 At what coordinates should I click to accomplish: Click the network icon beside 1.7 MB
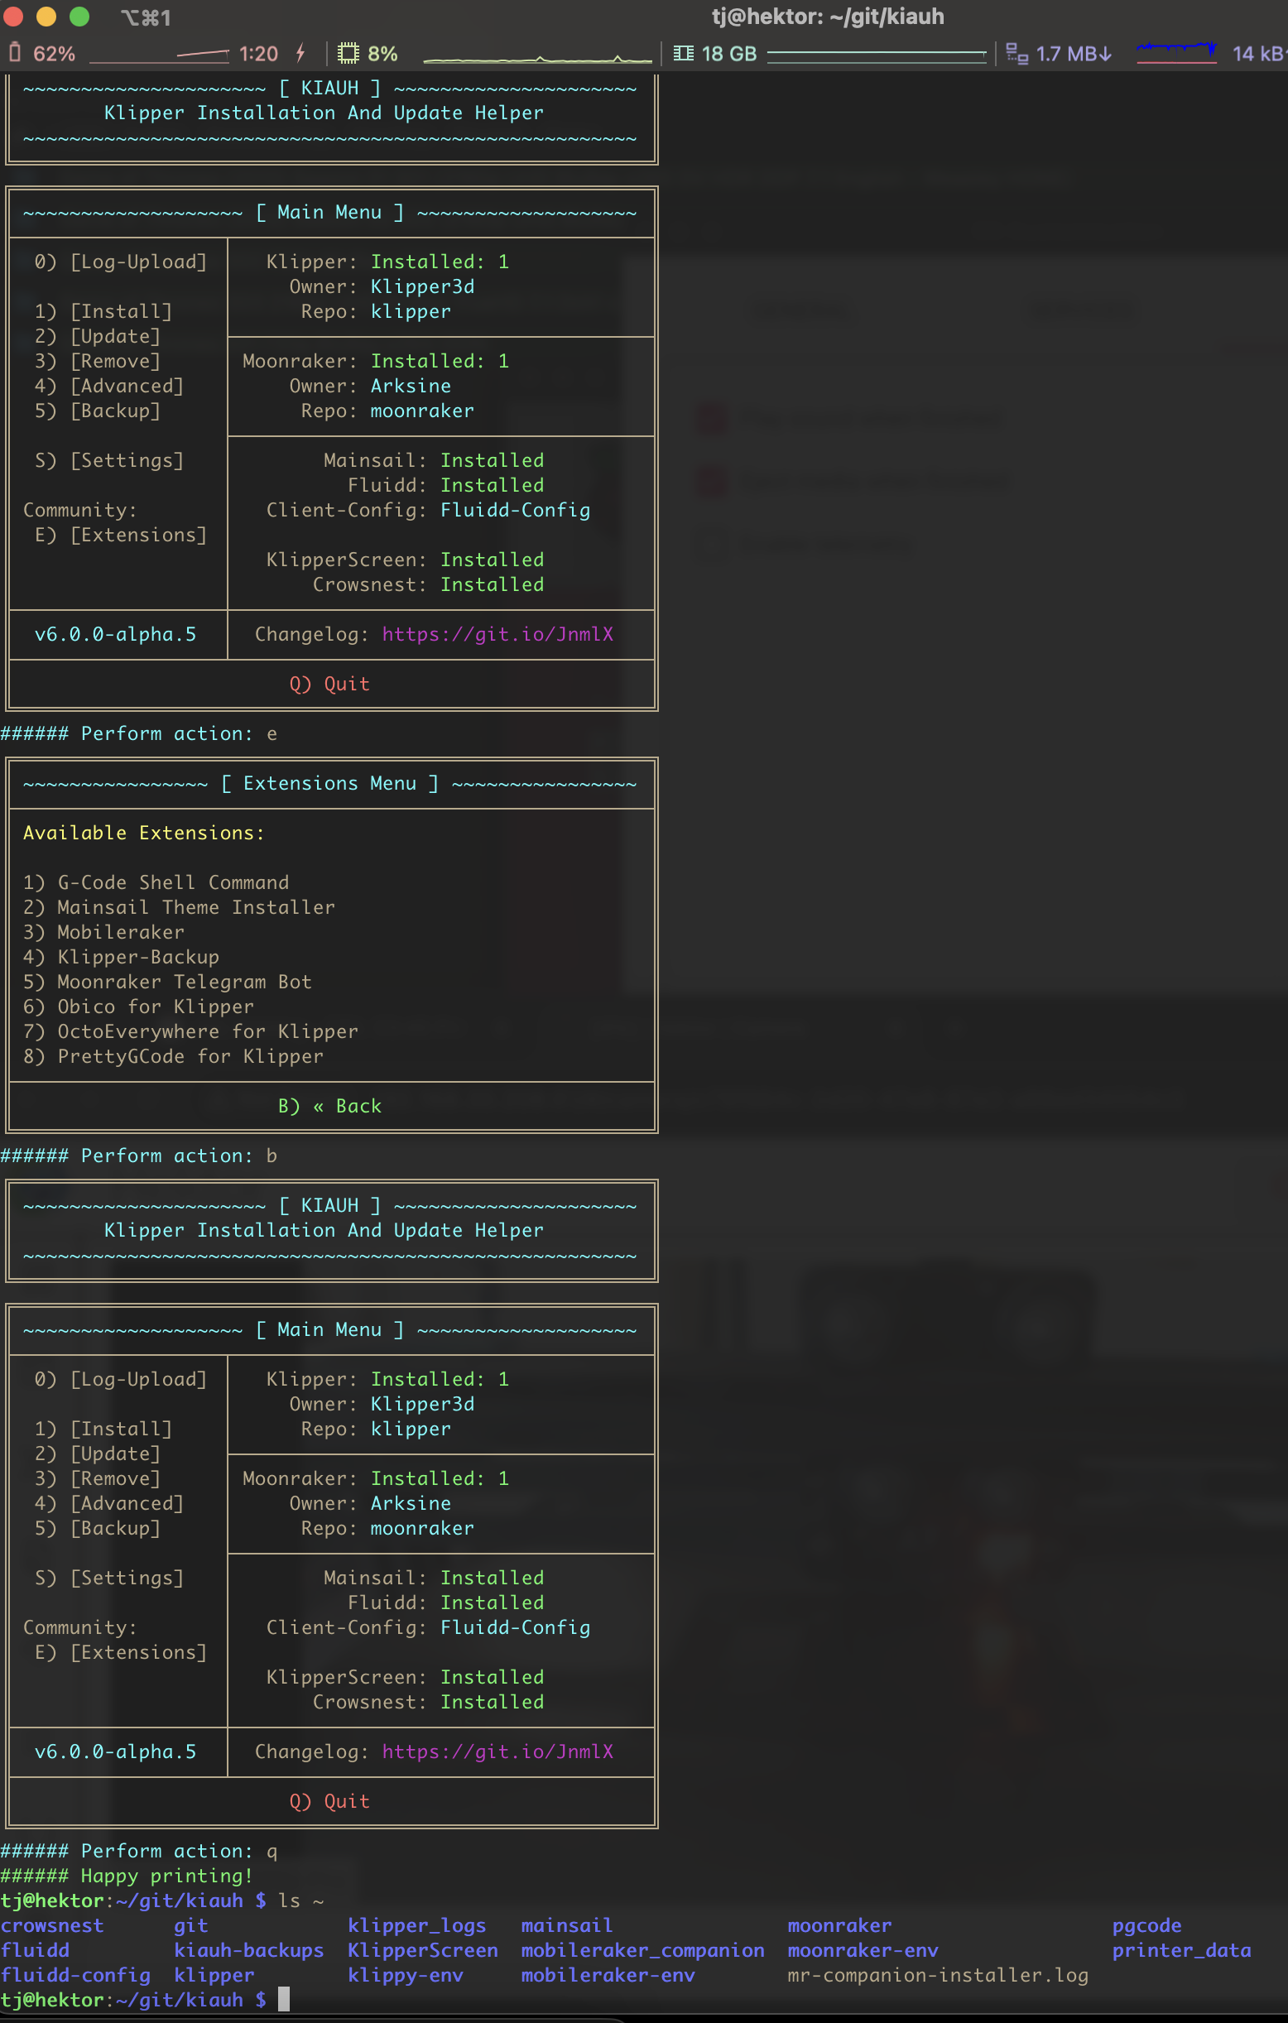1016,54
